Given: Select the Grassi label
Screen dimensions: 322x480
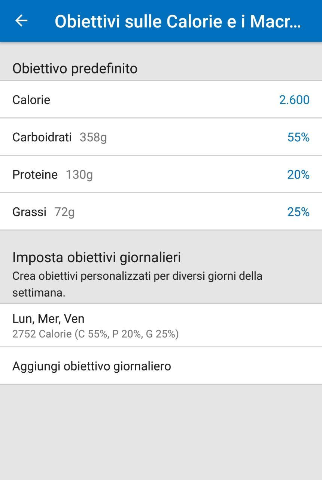Looking at the screenshot, I should (29, 212).
